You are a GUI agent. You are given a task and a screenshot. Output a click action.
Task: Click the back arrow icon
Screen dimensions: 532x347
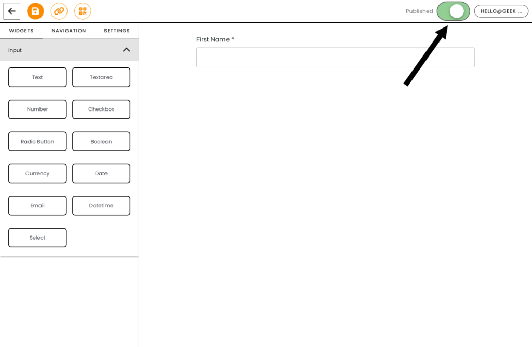(x=11, y=11)
